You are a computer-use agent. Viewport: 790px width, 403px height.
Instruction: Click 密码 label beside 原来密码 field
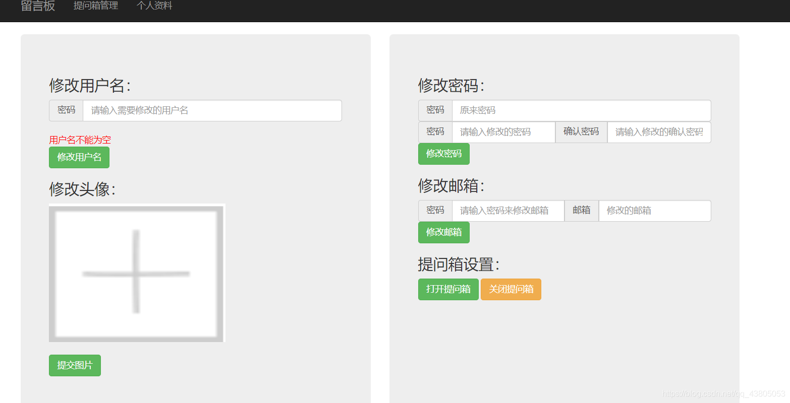tap(435, 110)
